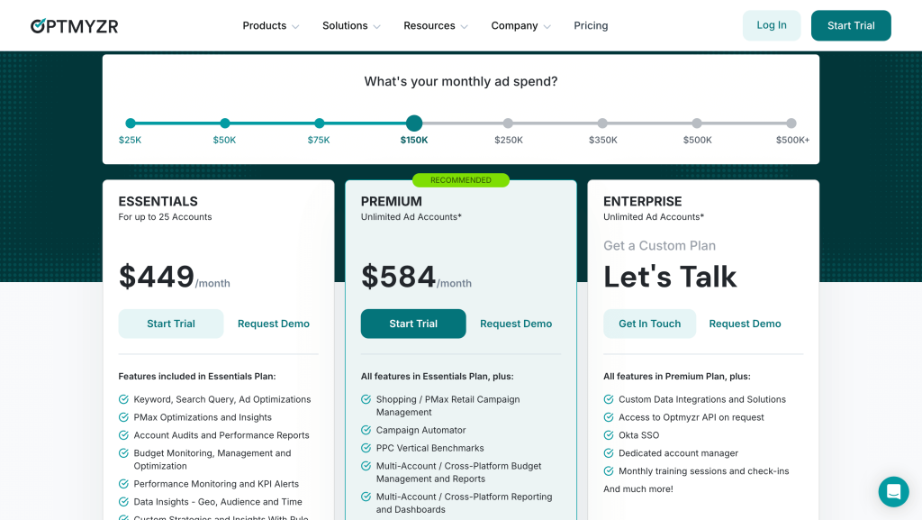Expand the Solutions dropdown menu
The height and width of the screenshot is (520, 922).
click(x=345, y=25)
